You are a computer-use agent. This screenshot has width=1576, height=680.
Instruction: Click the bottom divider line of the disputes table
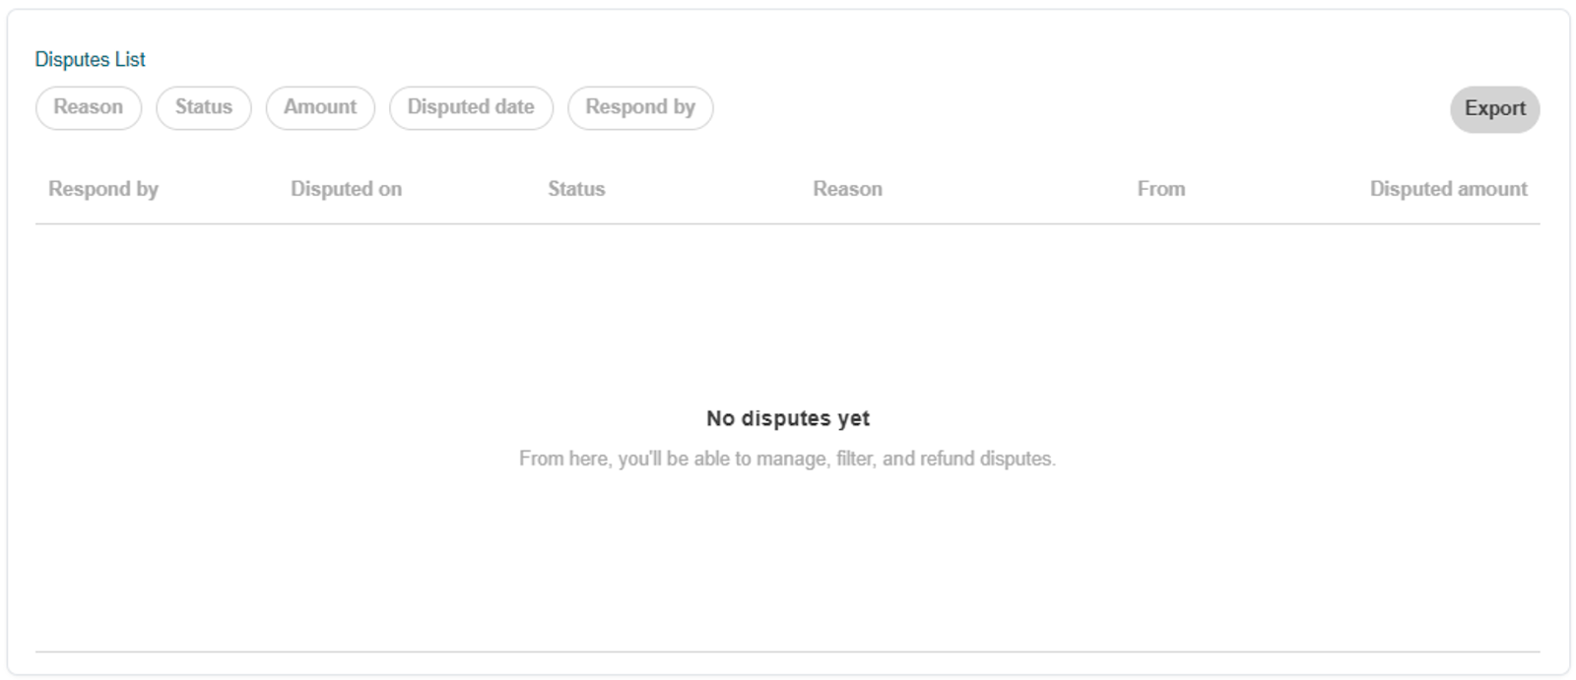(x=788, y=651)
